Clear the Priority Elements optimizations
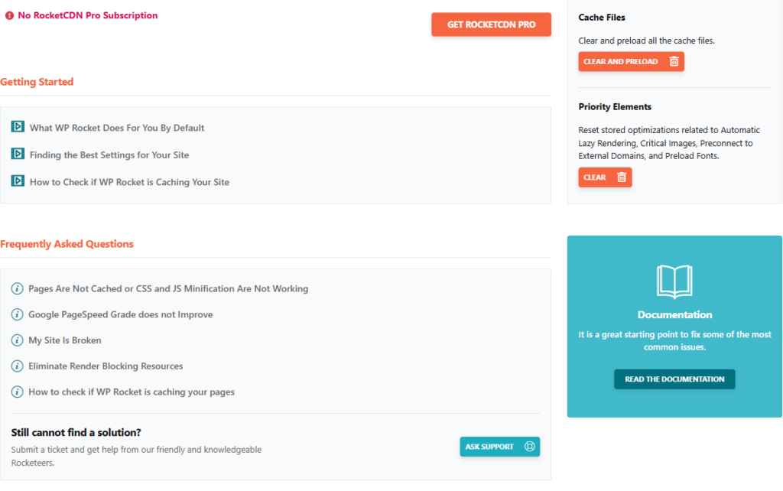 605,177
